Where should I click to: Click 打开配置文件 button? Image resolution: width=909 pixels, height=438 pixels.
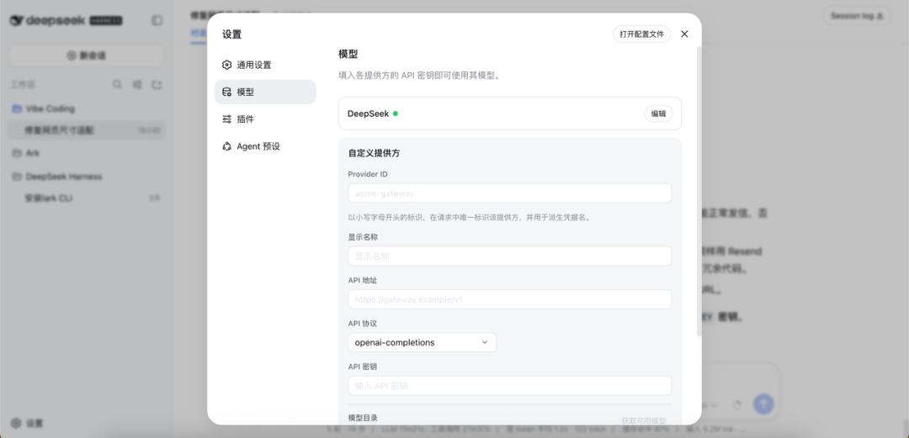(x=641, y=34)
